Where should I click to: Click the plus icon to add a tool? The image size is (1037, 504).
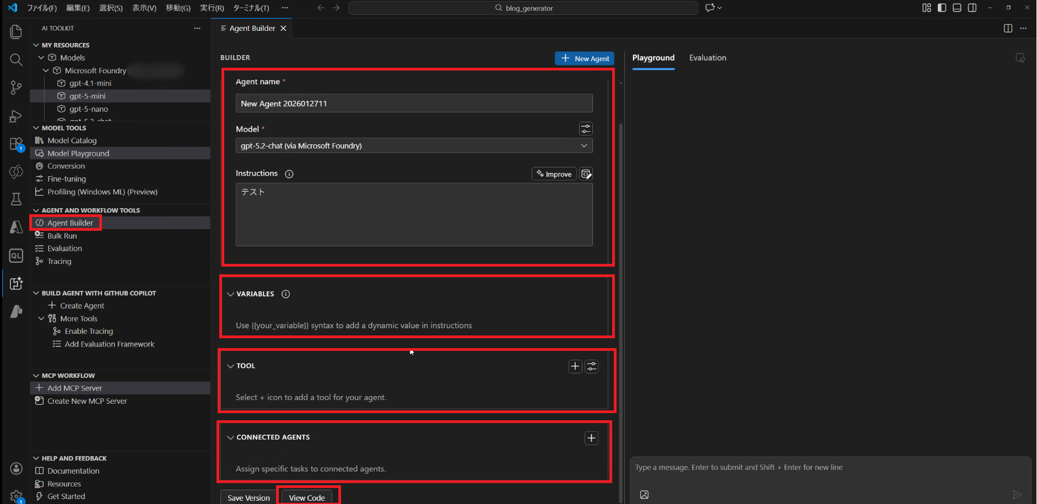pos(575,366)
